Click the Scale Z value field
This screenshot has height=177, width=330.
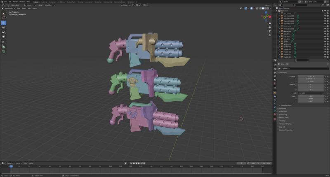coord(311,101)
